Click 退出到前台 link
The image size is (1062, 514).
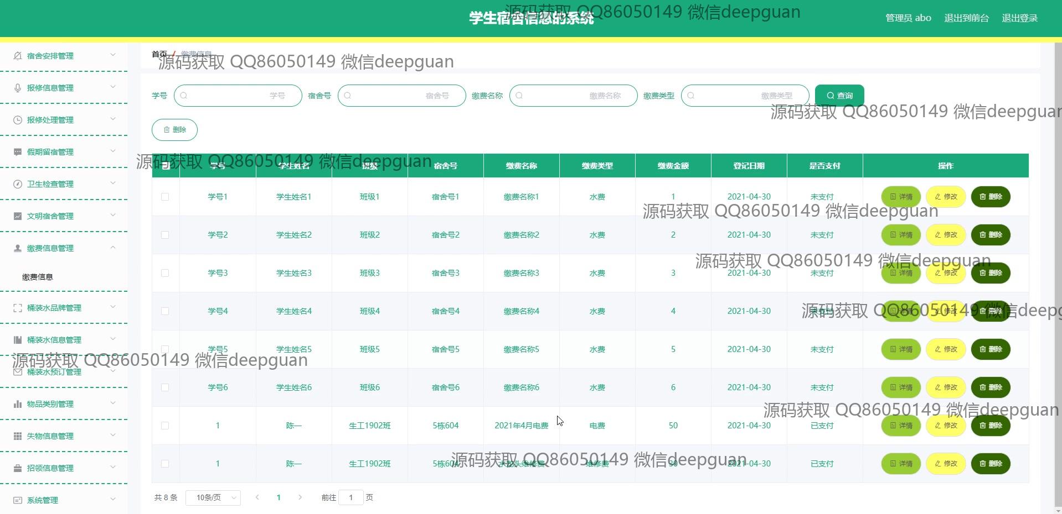pos(966,18)
